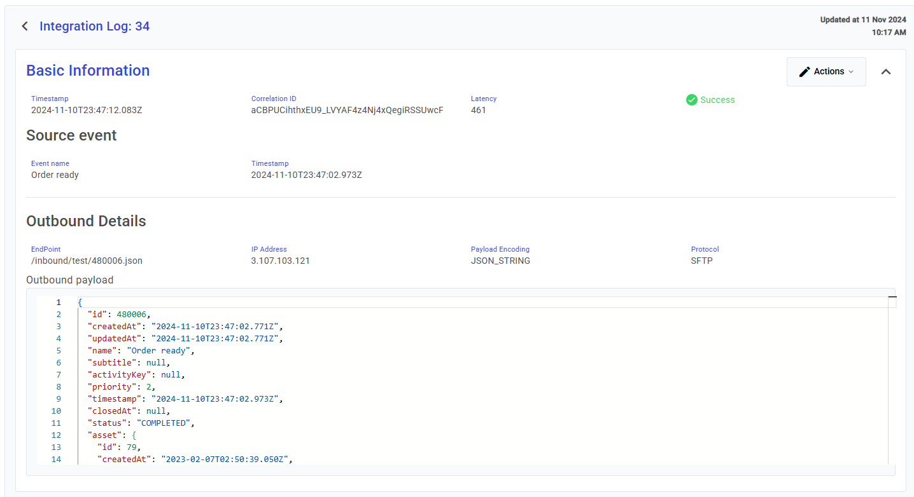Screen dimensions: 914x497
Task: Go back using the left arrow icon
Action: pyautogui.click(x=25, y=26)
